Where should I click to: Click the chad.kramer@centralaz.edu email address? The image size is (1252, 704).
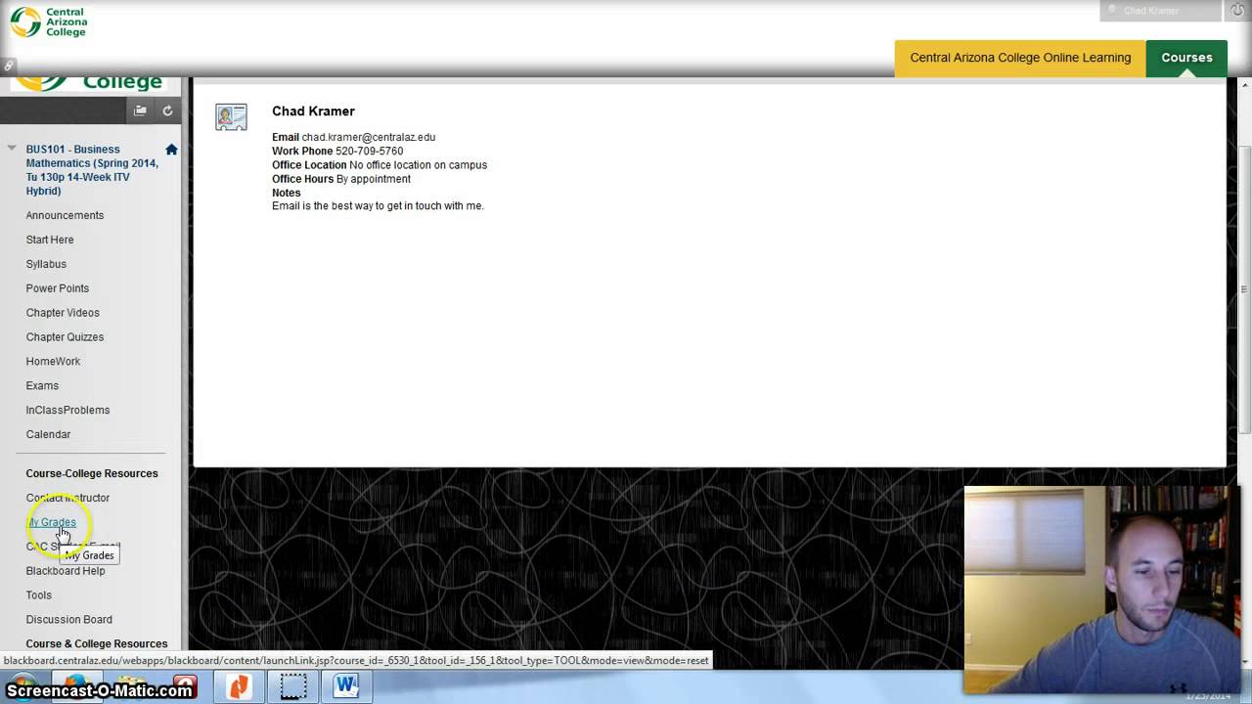(369, 138)
